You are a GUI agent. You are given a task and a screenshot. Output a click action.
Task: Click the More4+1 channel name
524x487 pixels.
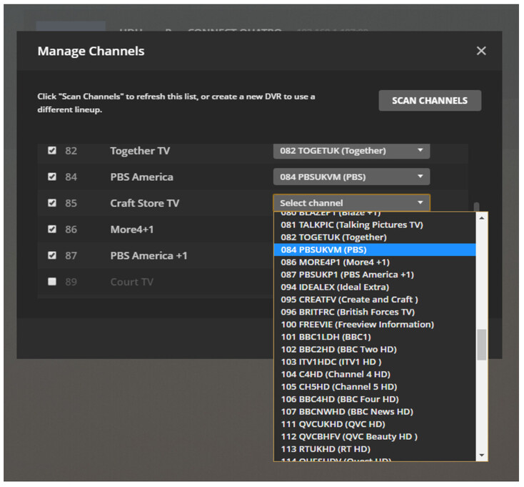coord(132,230)
